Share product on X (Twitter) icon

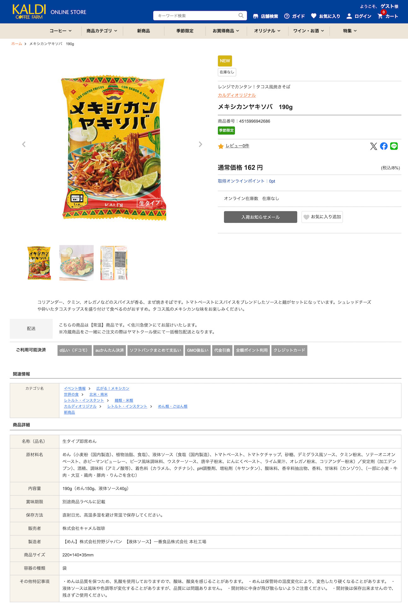click(374, 146)
